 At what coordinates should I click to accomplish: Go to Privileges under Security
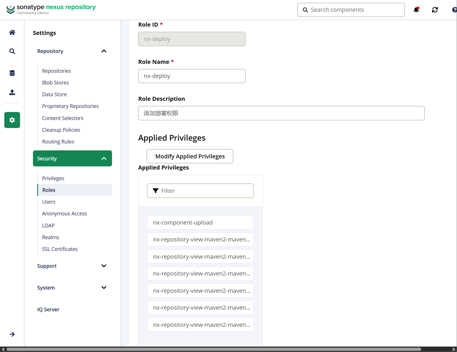click(x=53, y=178)
